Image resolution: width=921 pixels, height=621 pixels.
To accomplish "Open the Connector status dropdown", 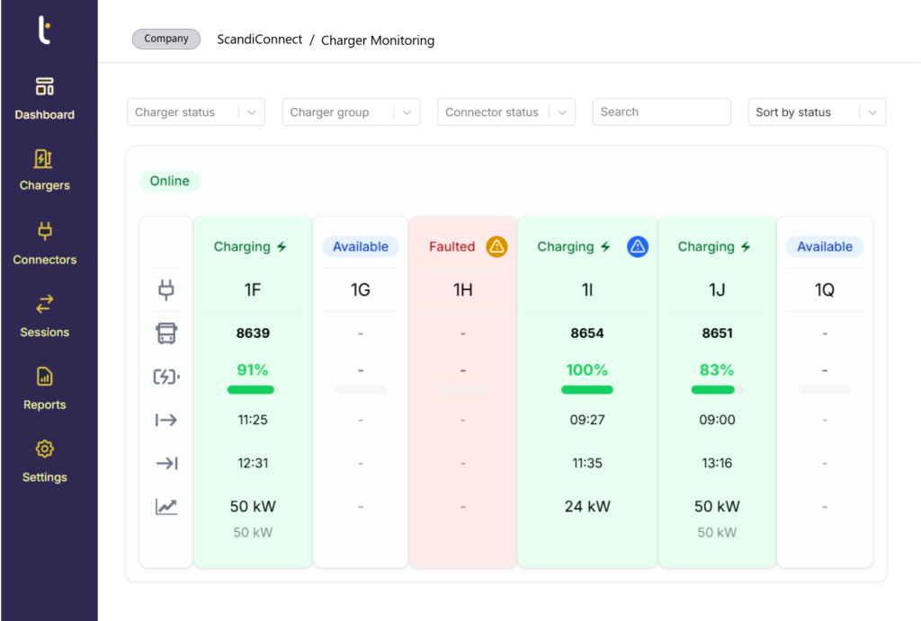I will (x=505, y=111).
